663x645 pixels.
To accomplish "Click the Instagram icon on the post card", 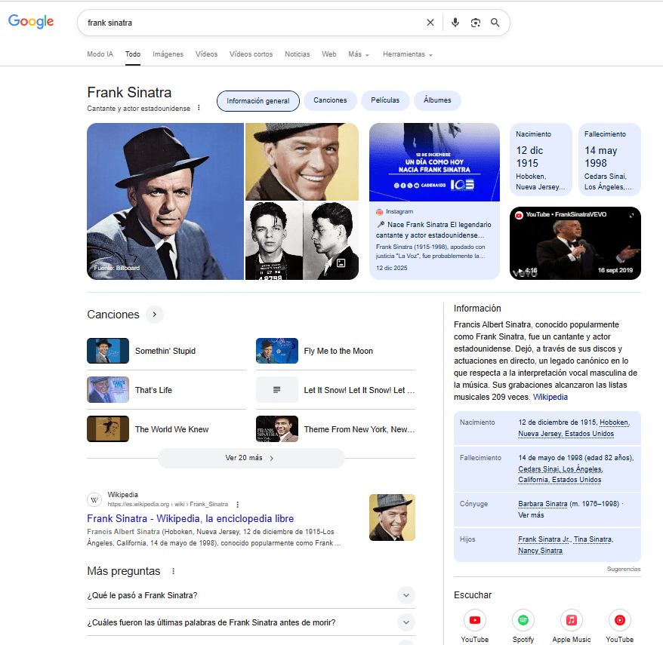I will [378, 212].
